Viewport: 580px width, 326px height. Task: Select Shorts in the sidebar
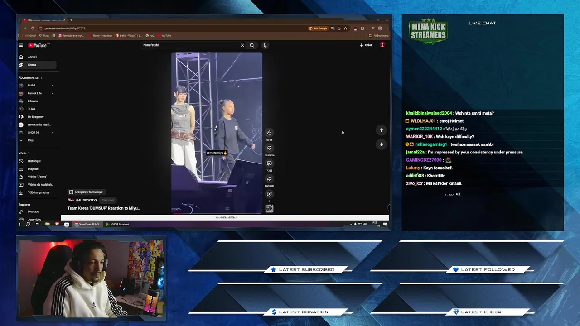pos(37,65)
